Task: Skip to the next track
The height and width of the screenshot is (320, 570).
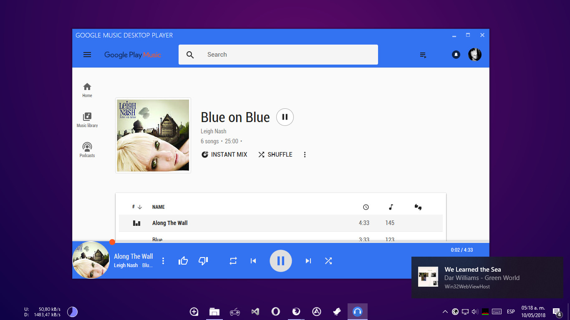Action: [308, 261]
